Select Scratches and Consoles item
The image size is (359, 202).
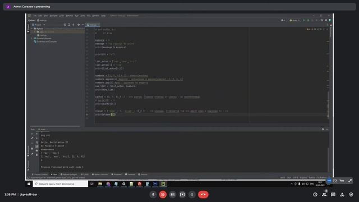[45, 42]
